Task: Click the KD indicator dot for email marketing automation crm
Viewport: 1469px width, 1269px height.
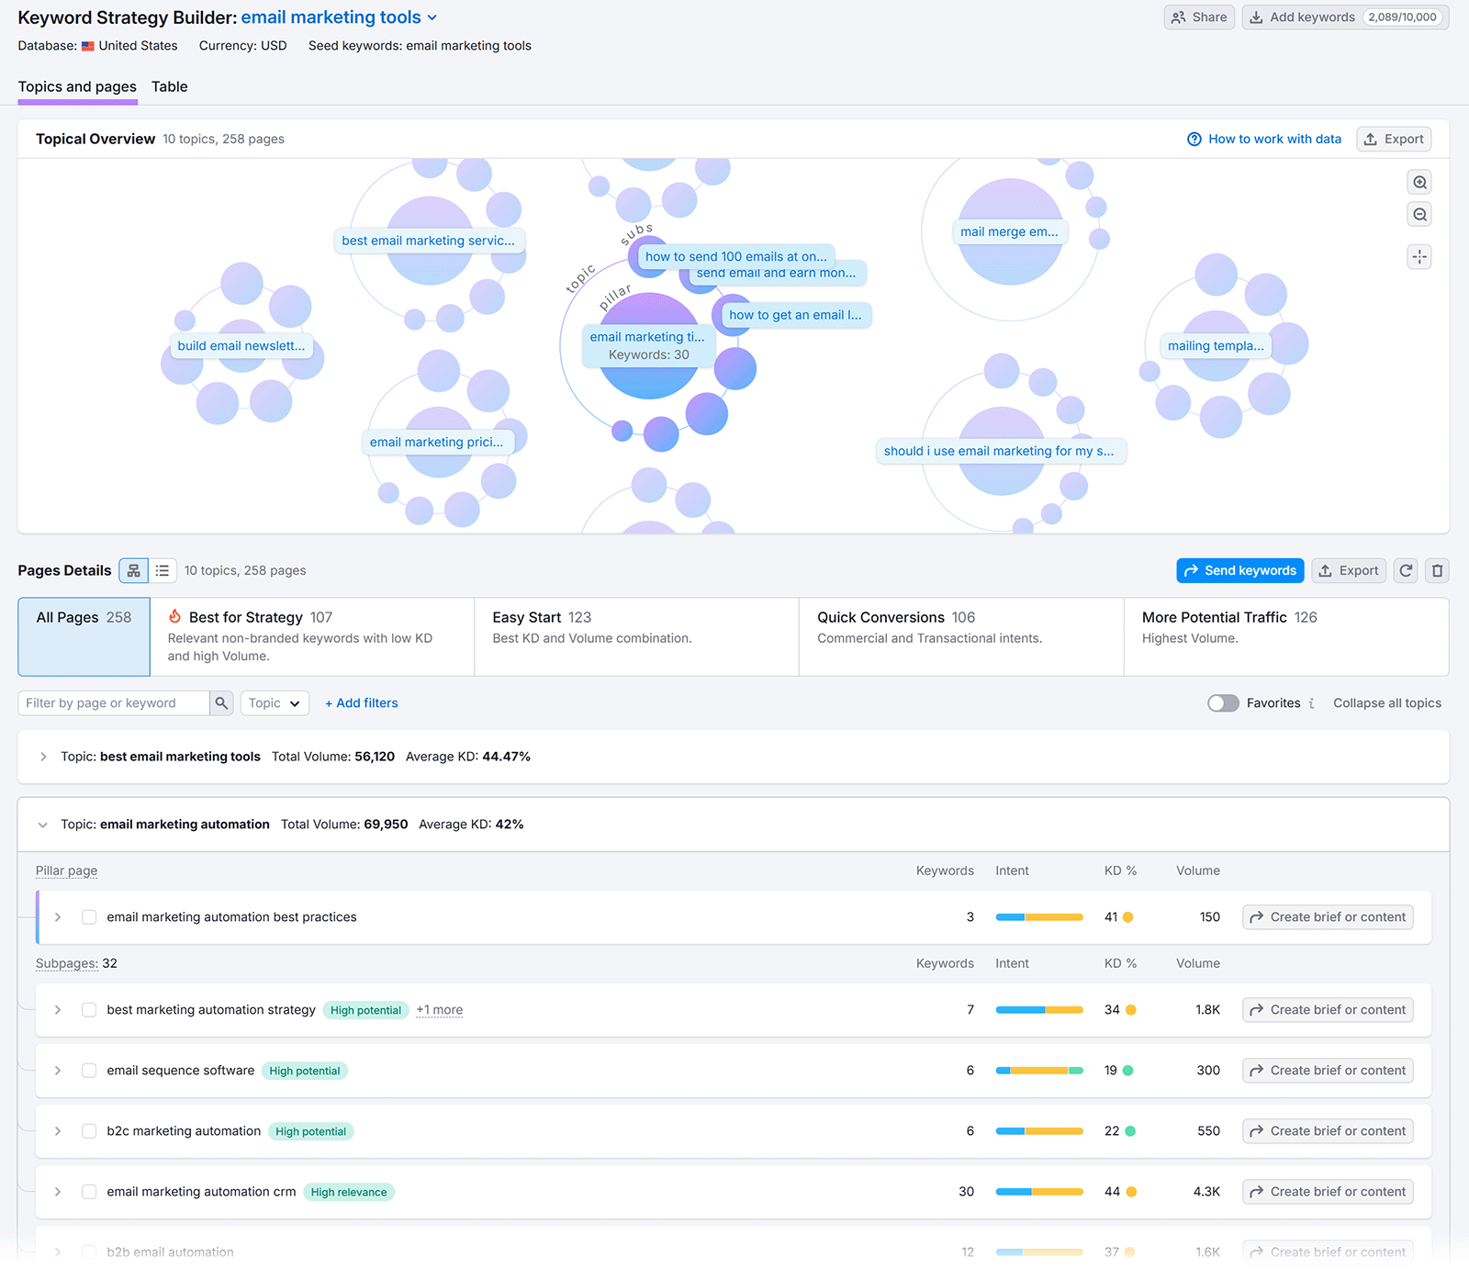Action: pyautogui.click(x=1130, y=1191)
